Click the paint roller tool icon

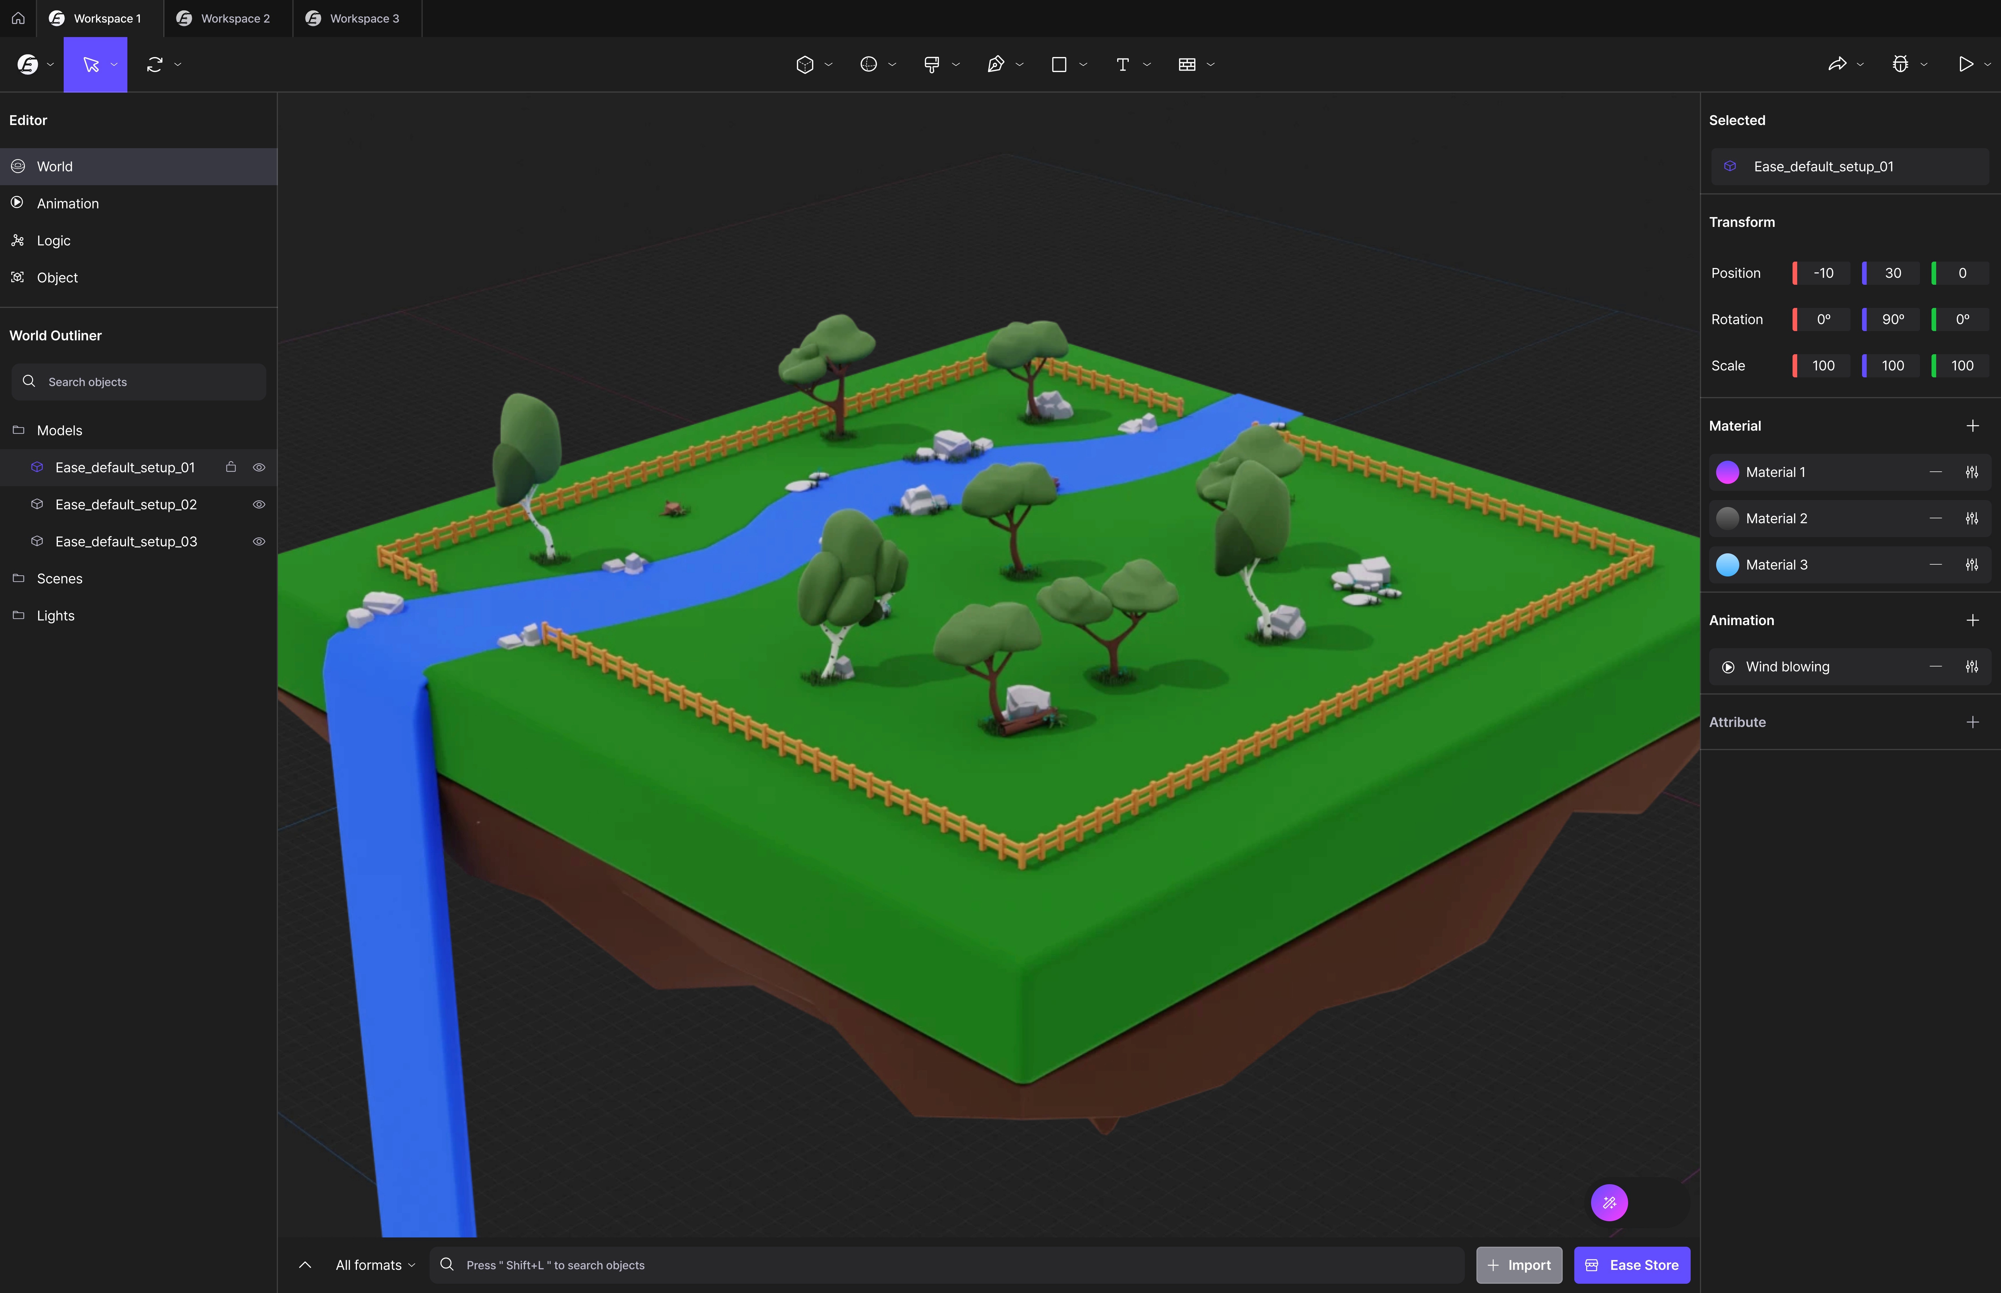pos(931,65)
